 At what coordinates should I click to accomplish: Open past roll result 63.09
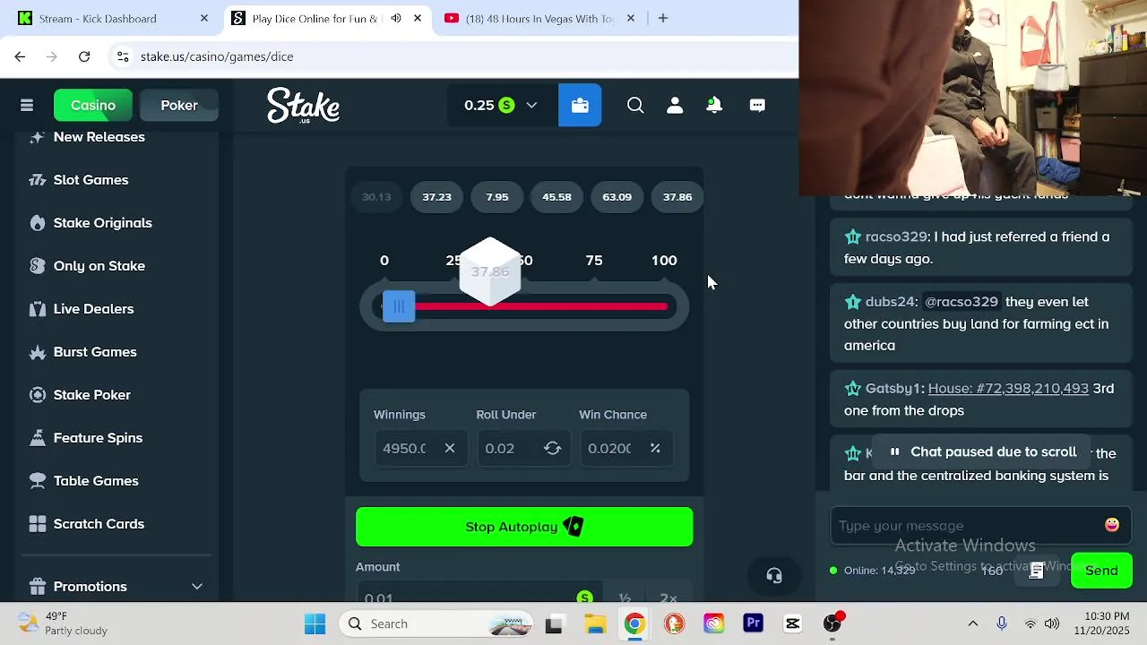pyautogui.click(x=617, y=197)
